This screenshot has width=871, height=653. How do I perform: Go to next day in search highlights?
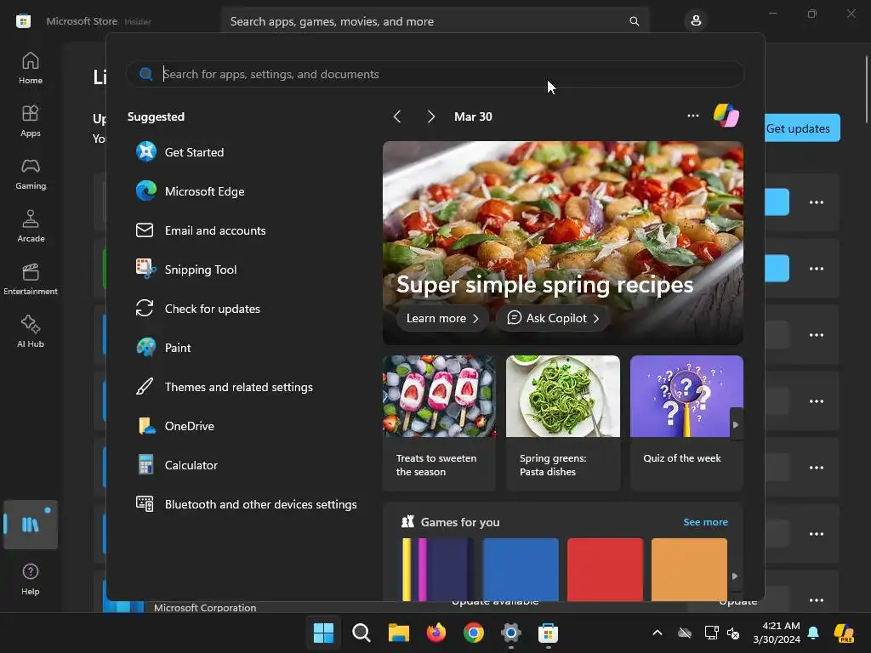point(431,116)
